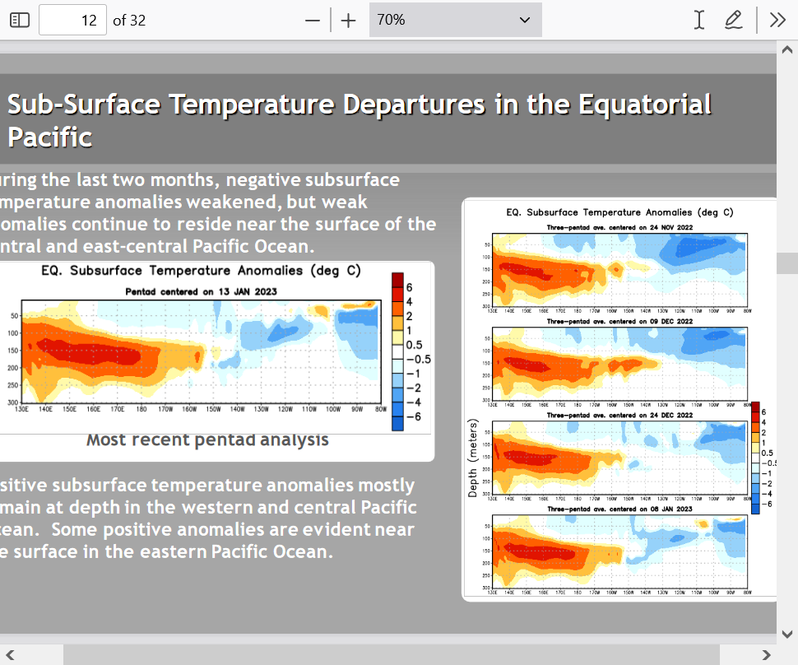Click the vertical scrollbar down arrow
The image size is (798, 665).
pos(786,634)
